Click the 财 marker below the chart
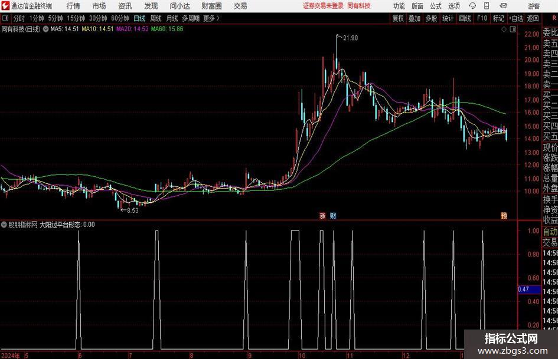Viewport: 558px width, 359px height. tap(333, 215)
